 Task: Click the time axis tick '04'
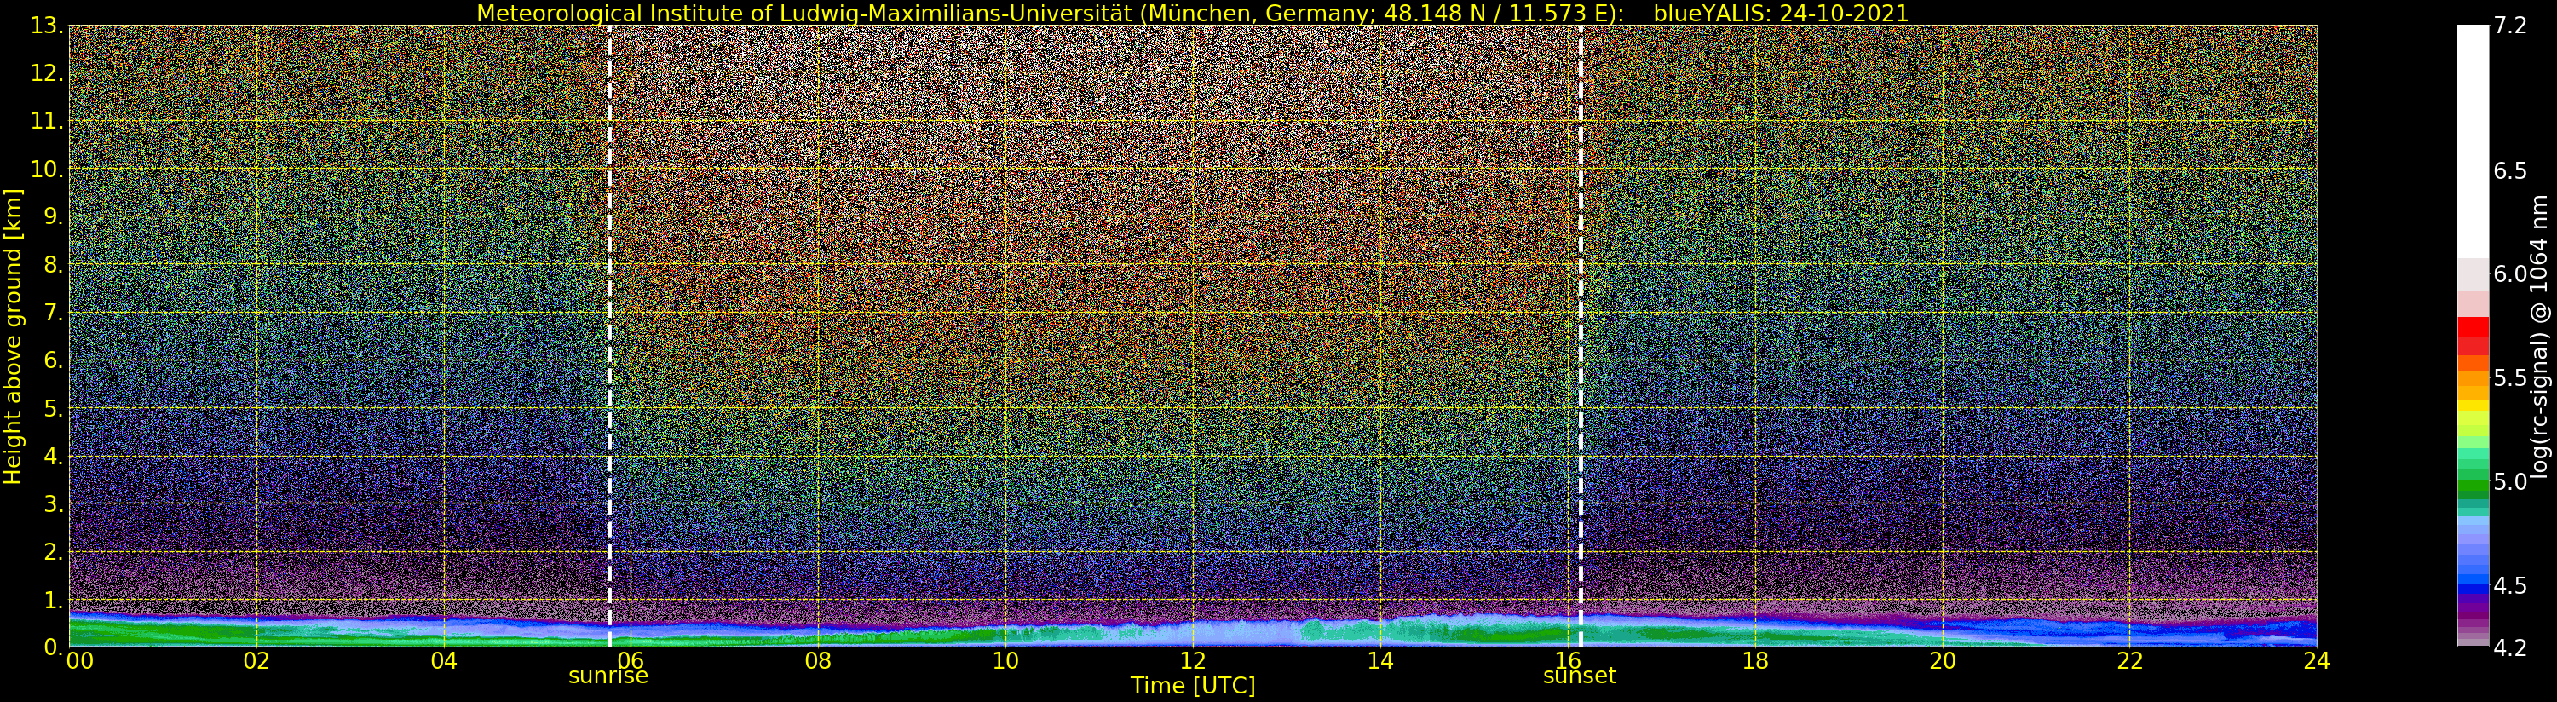tap(445, 661)
